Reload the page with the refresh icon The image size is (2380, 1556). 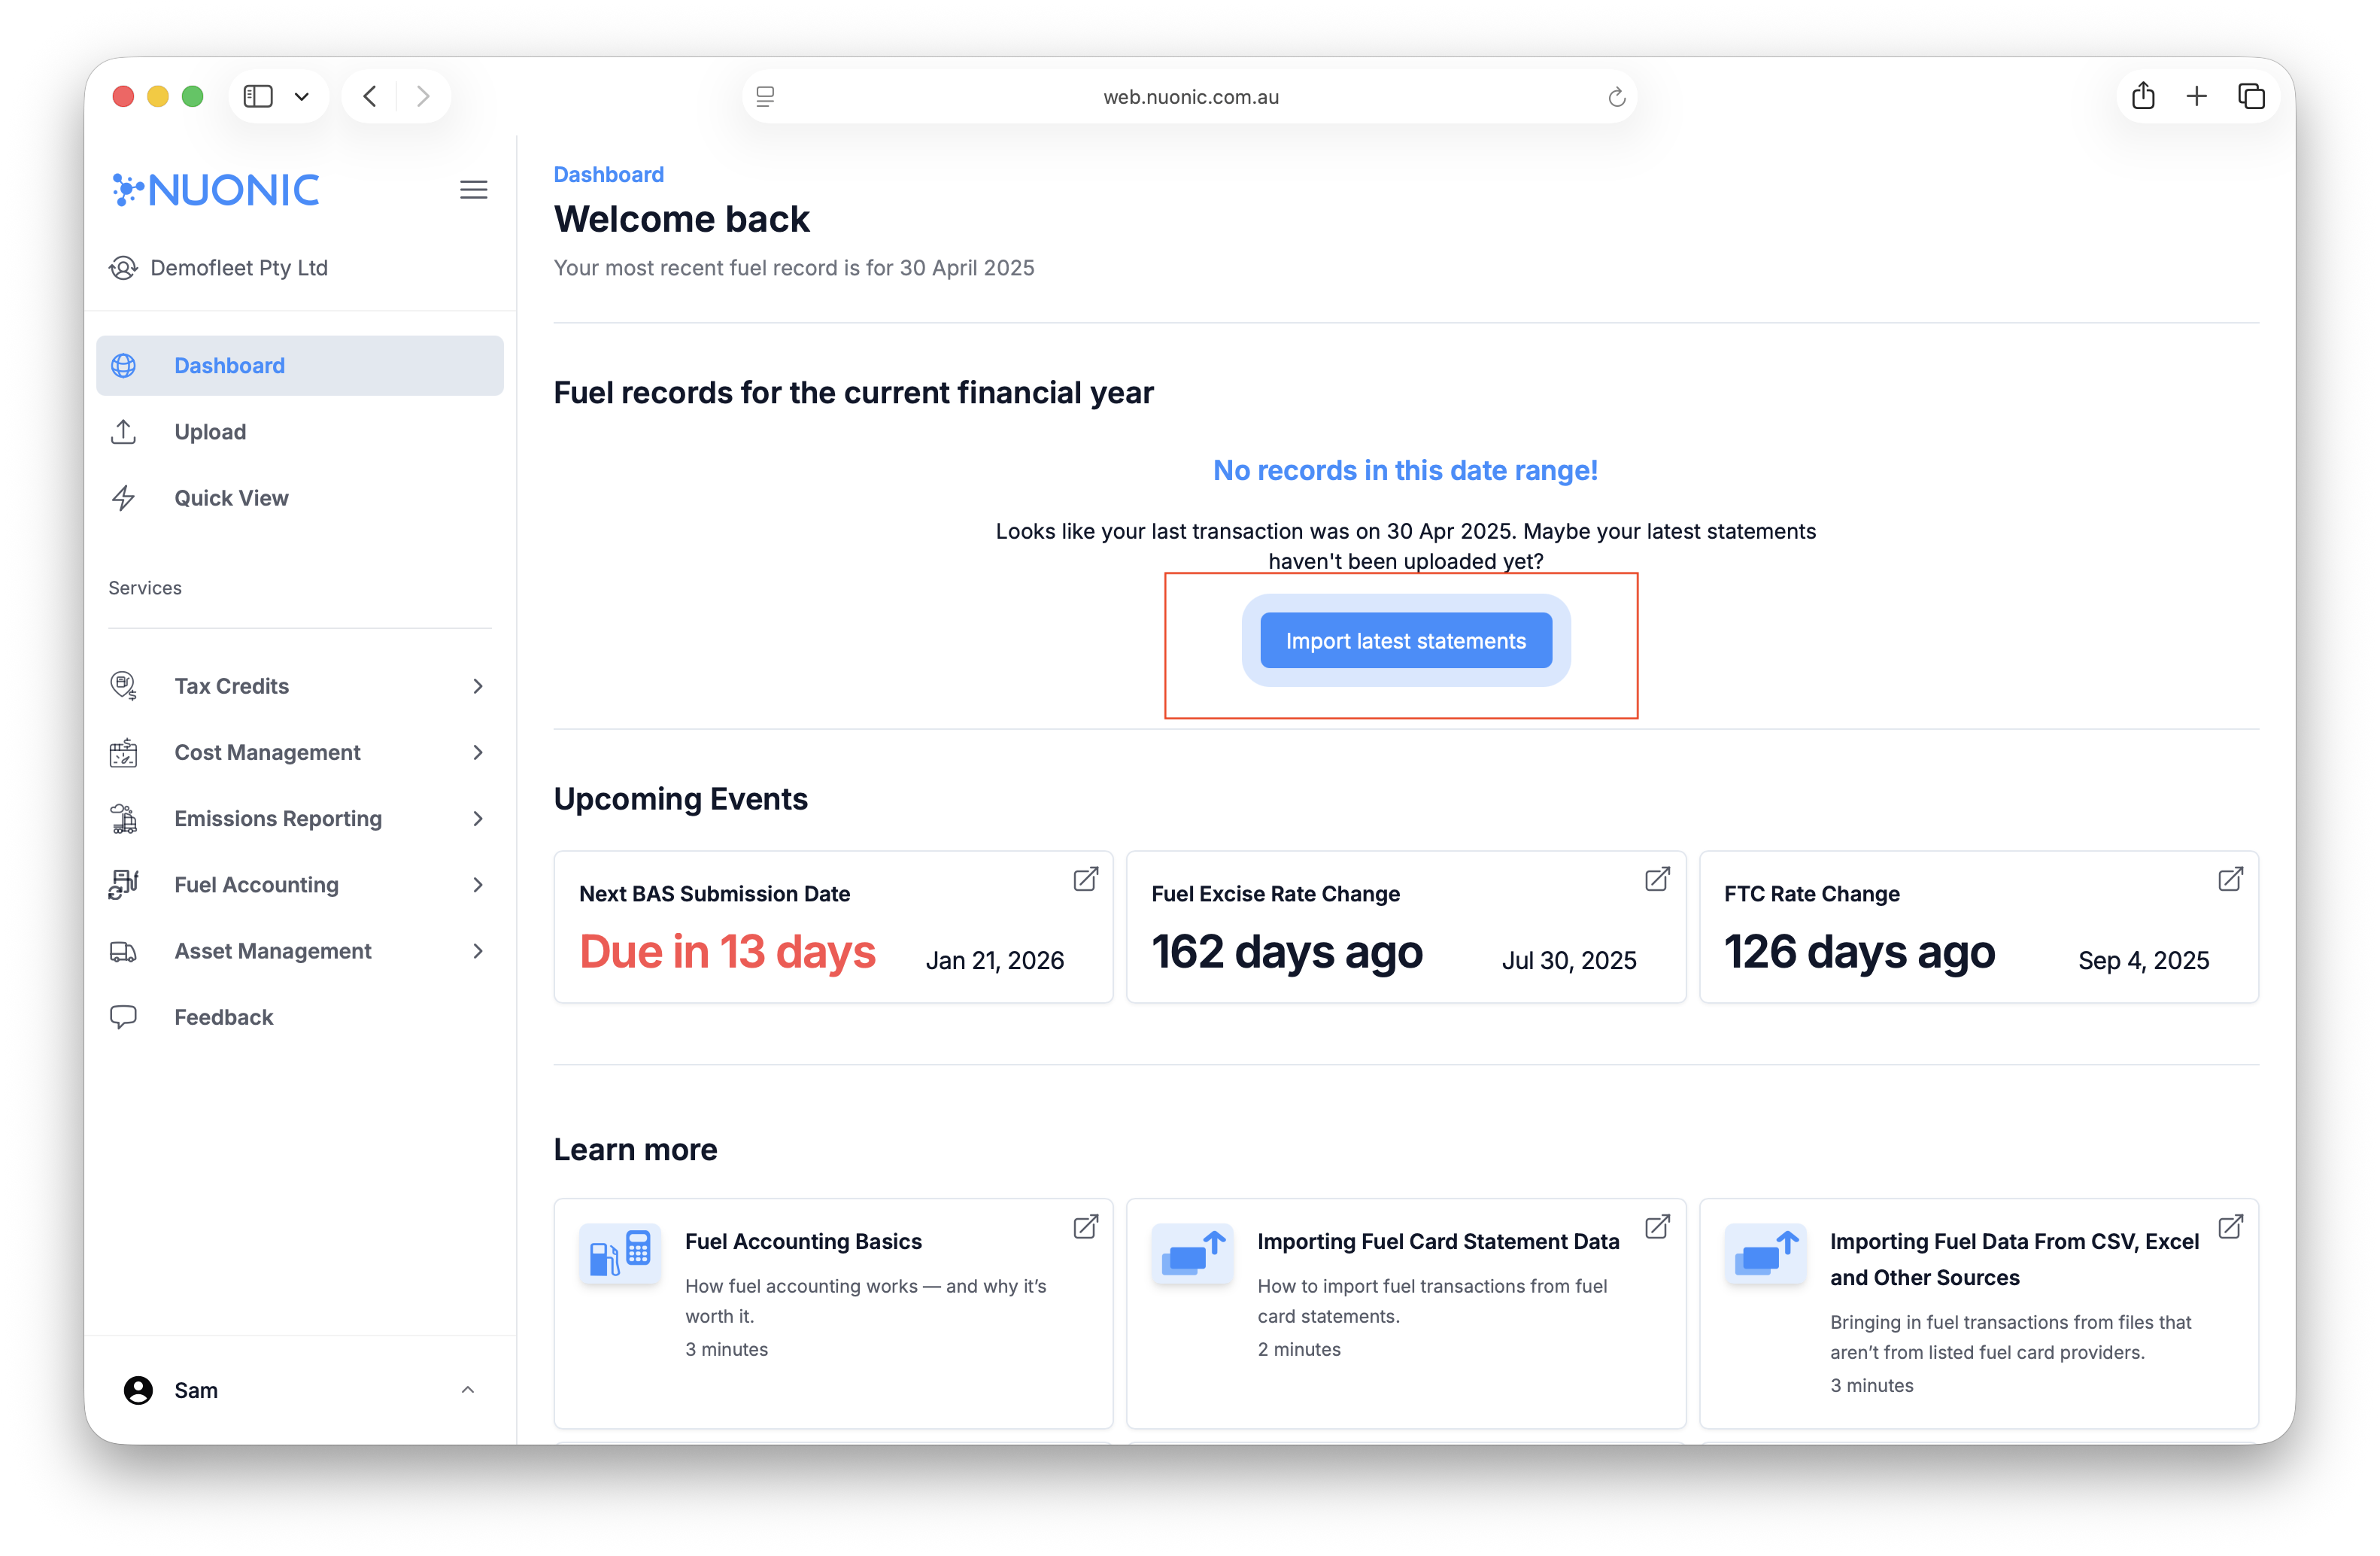coord(1616,97)
